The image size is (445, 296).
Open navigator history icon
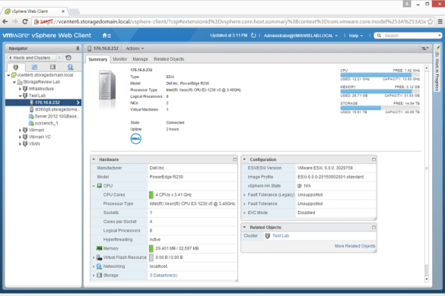(68, 58)
